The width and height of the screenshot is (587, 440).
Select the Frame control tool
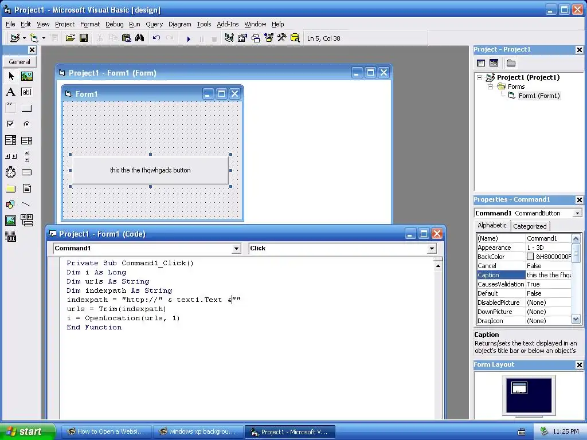point(11,108)
